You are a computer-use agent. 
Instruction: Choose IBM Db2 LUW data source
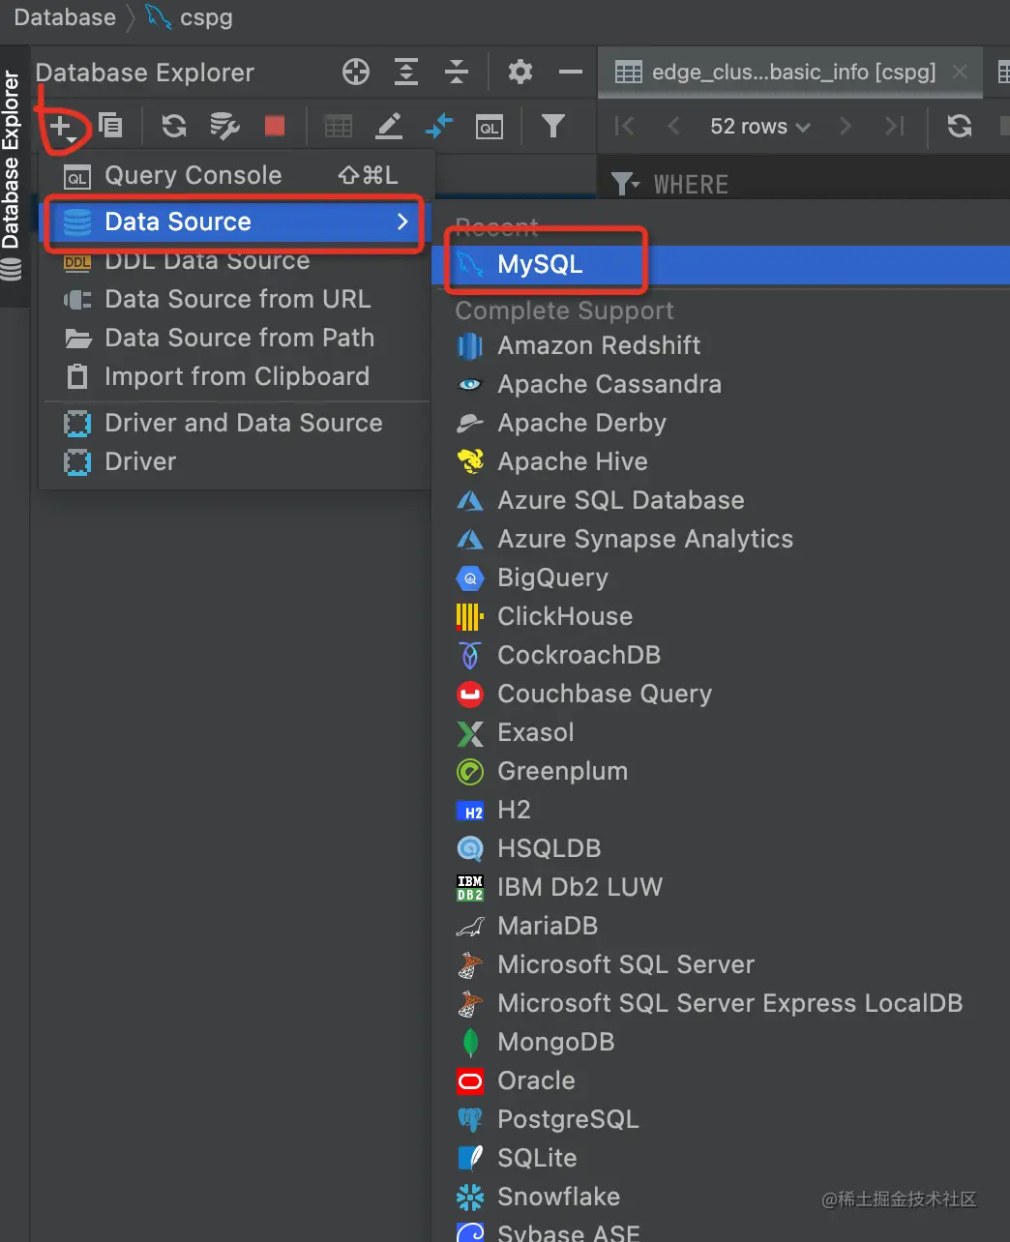[x=721, y=887]
